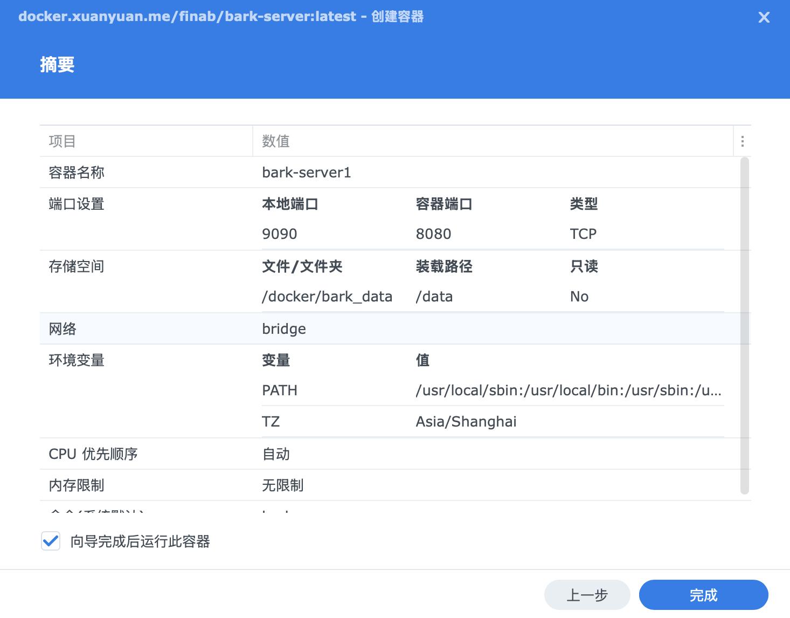Toggle run container after wizard completes checkbox
The image size is (790, 618).
[x=51, y=541]
